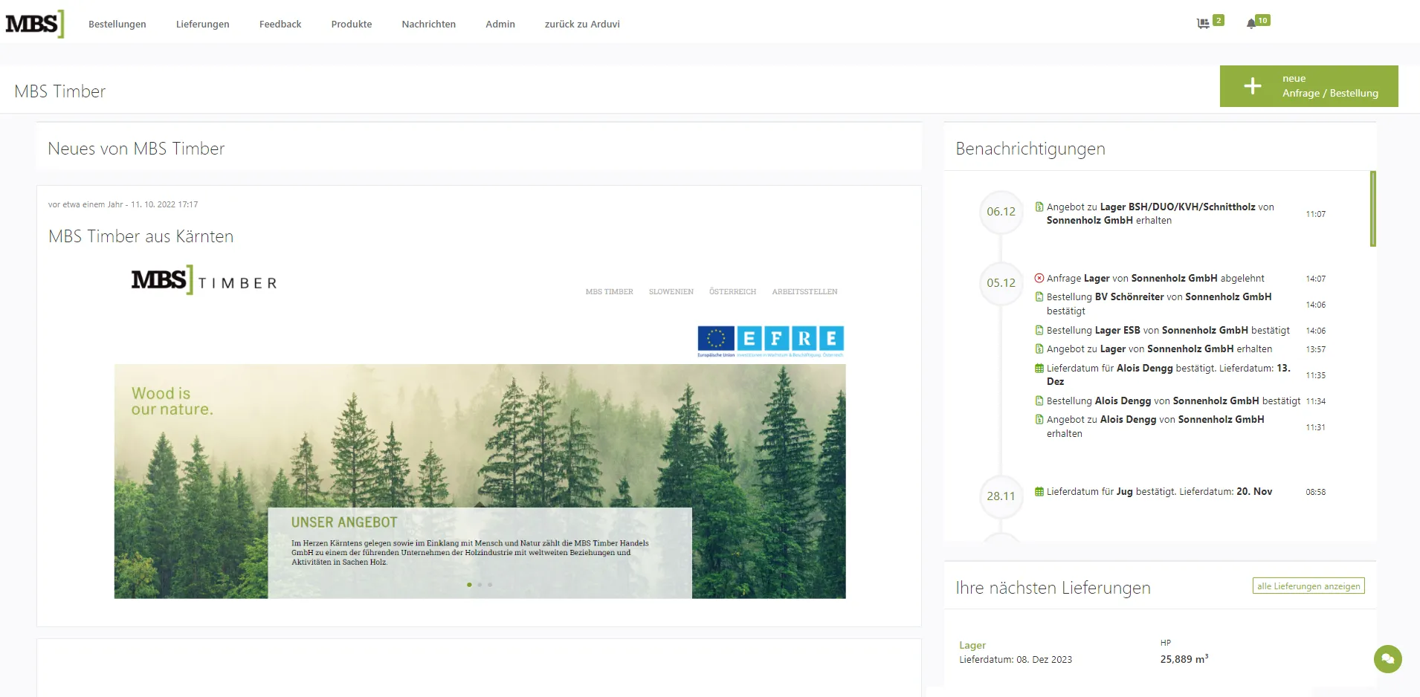Click the EFRE EU funding logo
Image resolution: width=1420 pixels, height=697 pixels.
coord(770,340)
